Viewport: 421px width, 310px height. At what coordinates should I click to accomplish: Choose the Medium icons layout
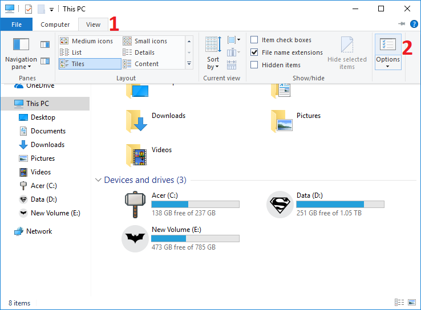pyautogui.click(x=92, y=41)
